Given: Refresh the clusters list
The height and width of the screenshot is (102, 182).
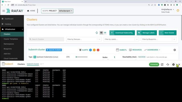Looking at the screenshot, I should [97, 33].
